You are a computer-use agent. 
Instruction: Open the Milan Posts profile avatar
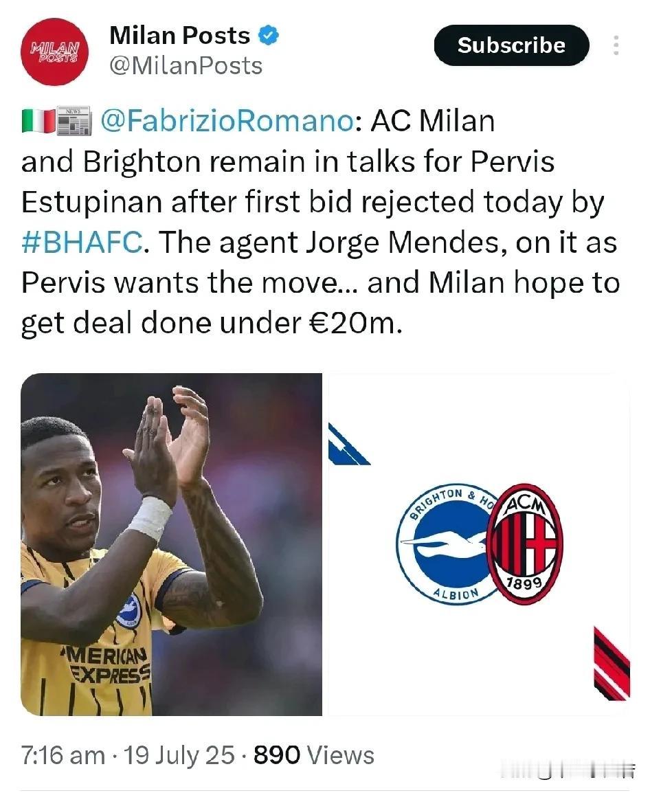point(55,52)
